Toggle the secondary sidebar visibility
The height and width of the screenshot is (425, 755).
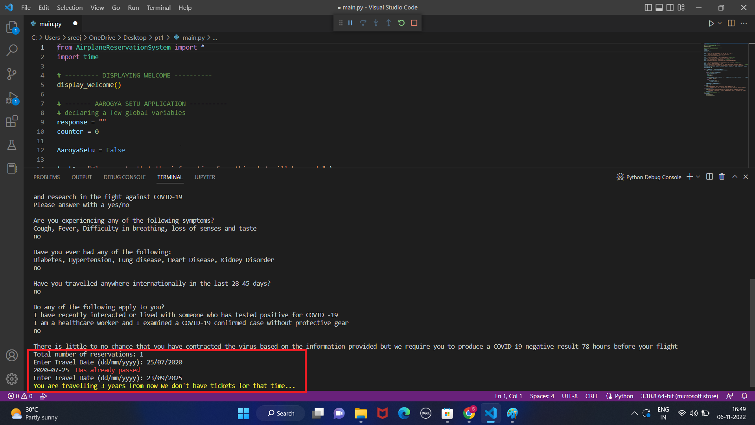pos(670,7)
